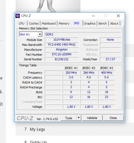Select the PC2-6400 (400 MHz) bandwidth value
This screenshot has height=143, width=134.
point(62,45)
